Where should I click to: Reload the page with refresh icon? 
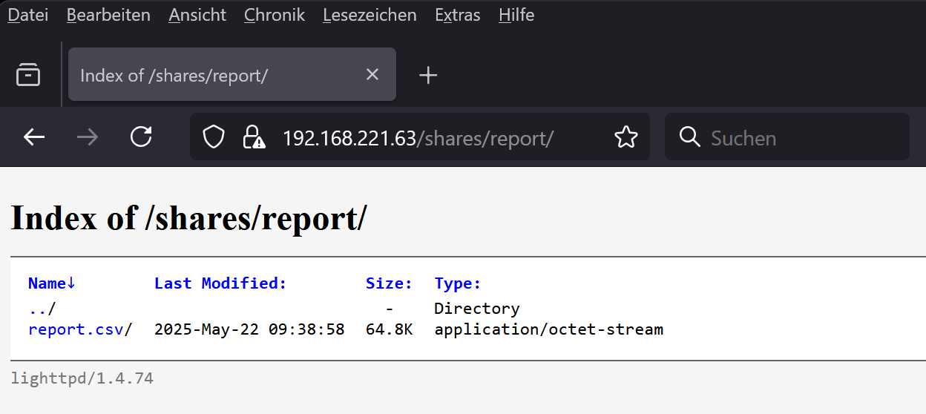point(141,137)
